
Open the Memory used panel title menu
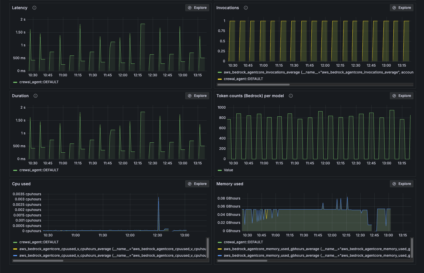[x=230, y=184]
